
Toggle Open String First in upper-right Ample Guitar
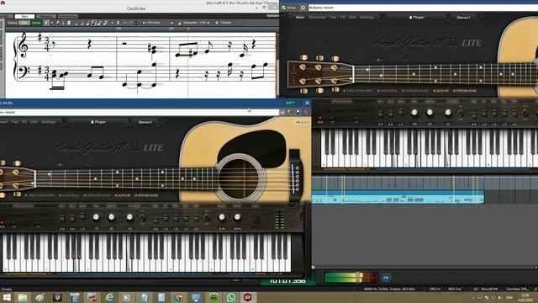click(358, 91)
